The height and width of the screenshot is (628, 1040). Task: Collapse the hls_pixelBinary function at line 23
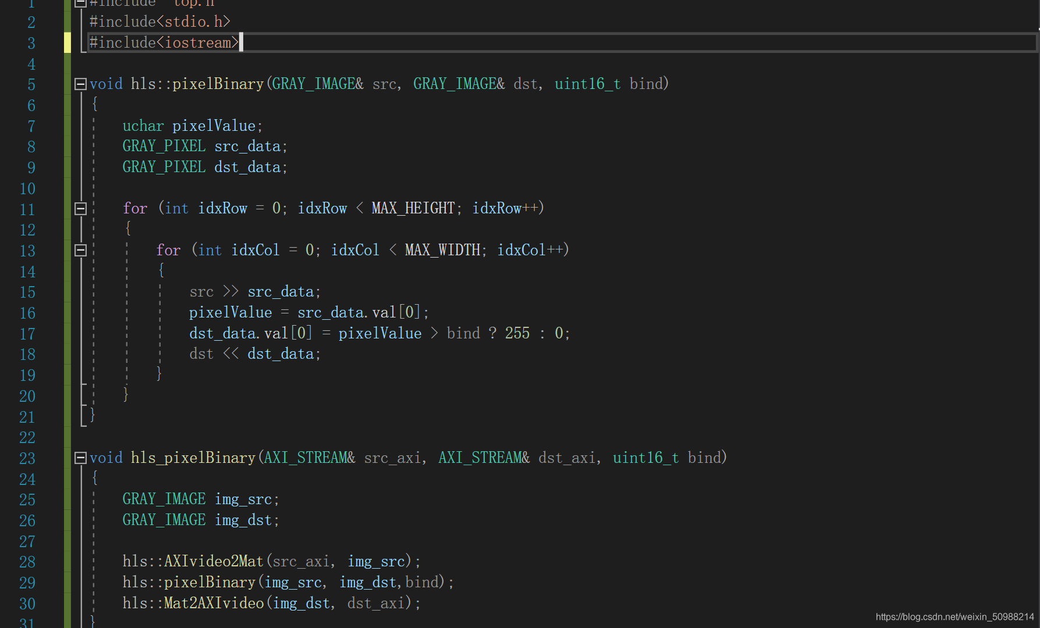tap(80, 458)
